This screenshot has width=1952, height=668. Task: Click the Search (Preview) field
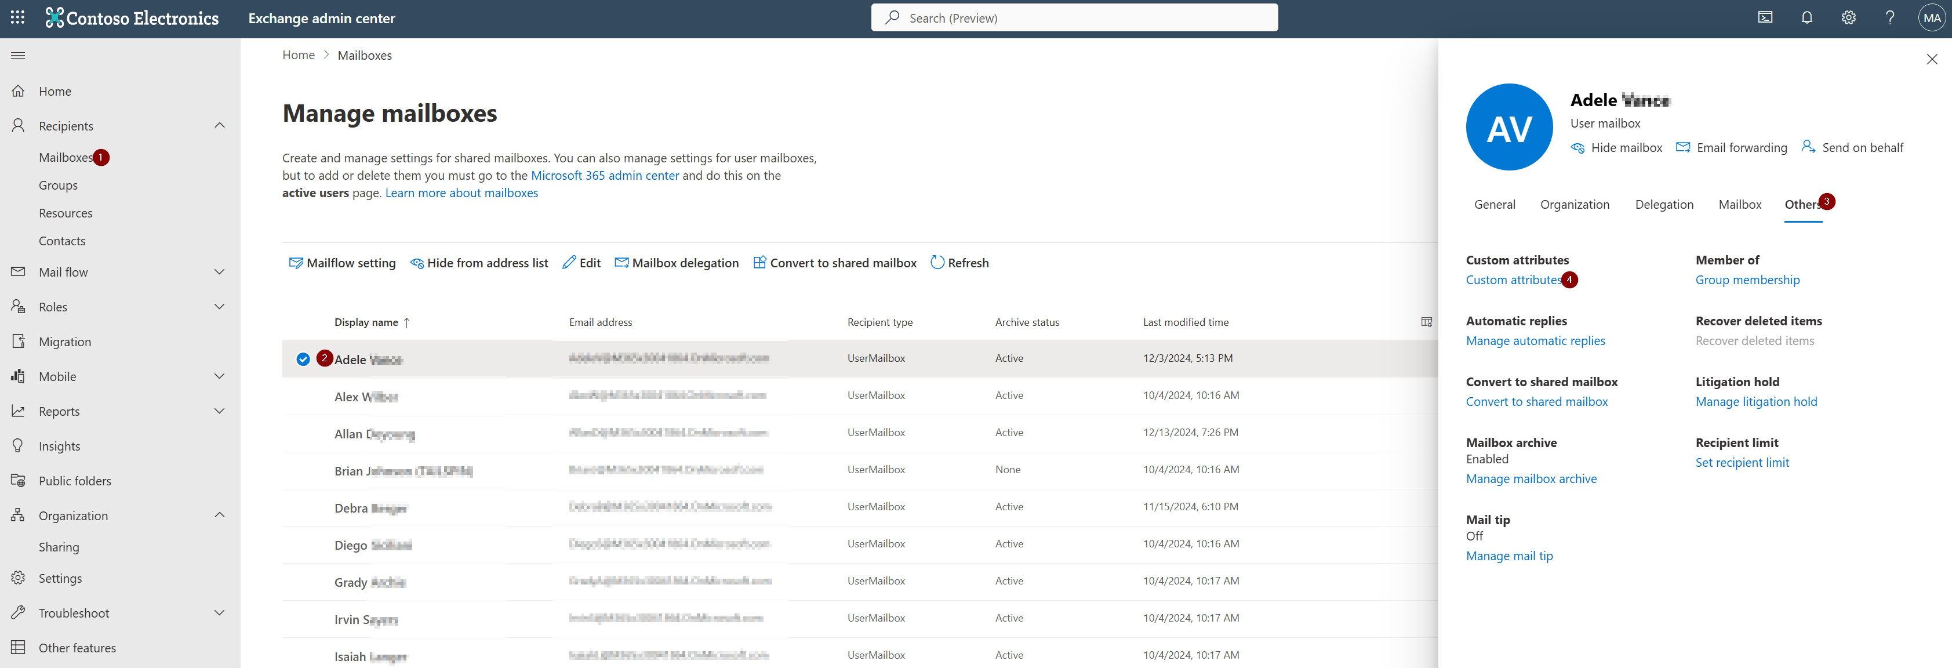tap(1074, 17)
